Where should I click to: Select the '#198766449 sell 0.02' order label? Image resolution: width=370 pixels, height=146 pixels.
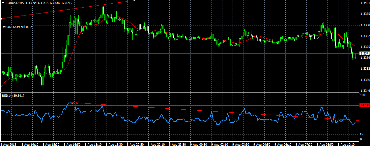(x=17, y=27)
